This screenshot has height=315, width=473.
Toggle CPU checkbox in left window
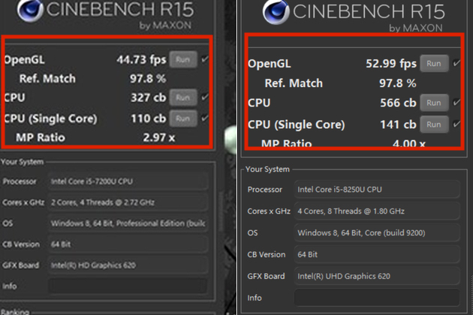point(205,97)
